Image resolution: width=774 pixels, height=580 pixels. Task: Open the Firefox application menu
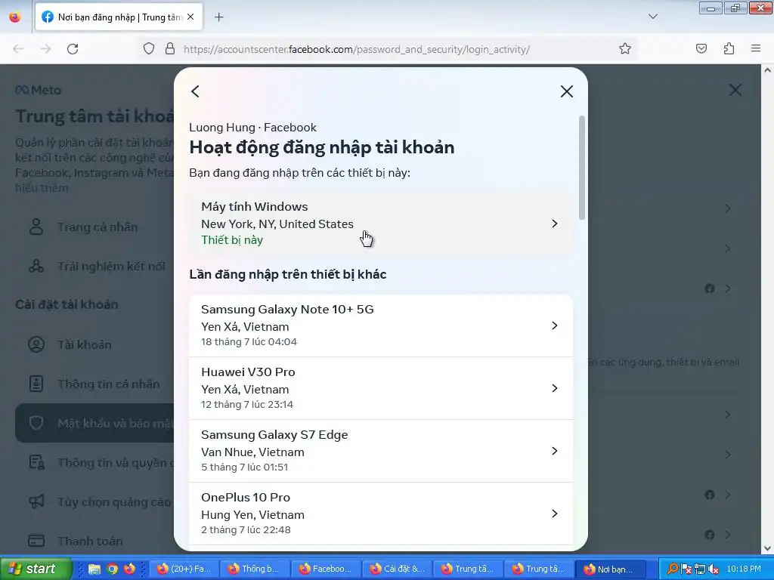pos(756,49)
